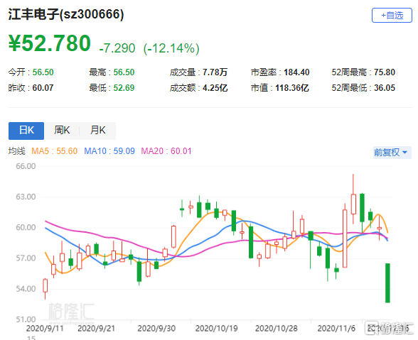Select the 52周最高 value 75.80
This screenshot has height=340, width=418.
tap(385, 72)
